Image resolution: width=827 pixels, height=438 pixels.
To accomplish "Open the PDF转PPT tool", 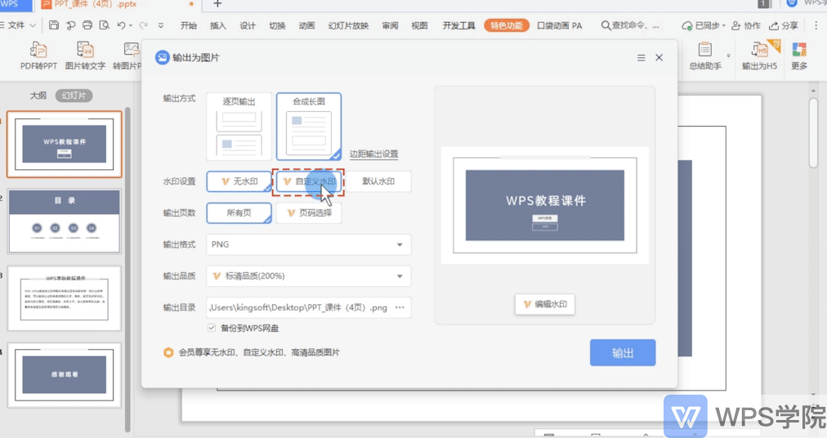I will [x=38, y=56].
